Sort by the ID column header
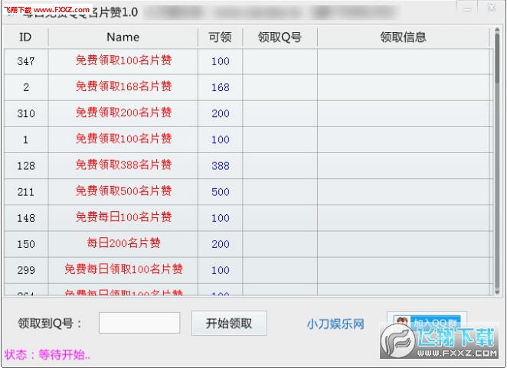 point(25,37)
